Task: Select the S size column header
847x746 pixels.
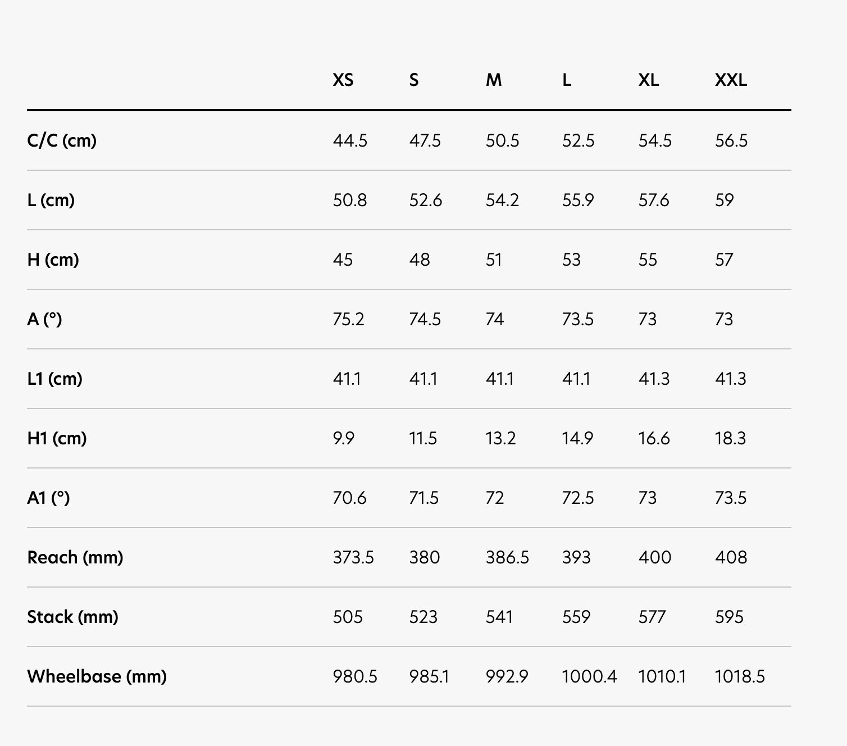Action: click(x=414, y=80)
